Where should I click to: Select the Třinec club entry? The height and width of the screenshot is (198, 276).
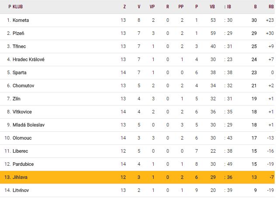[20, 46]
